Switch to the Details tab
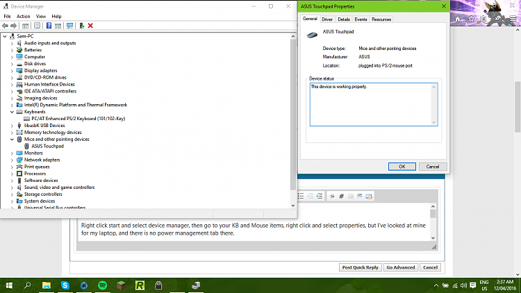This screenshot has width=521, height=293. [x=344, y=19]
